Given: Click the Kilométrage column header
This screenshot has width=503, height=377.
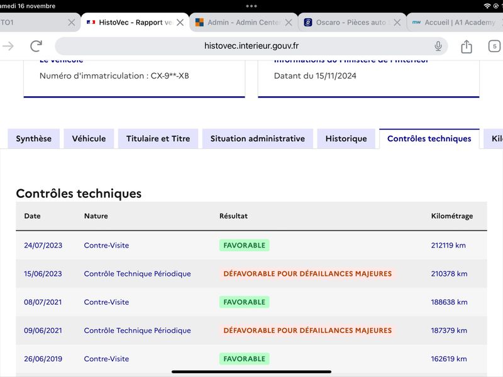Looking at the screenshot, I should (452, 216).
